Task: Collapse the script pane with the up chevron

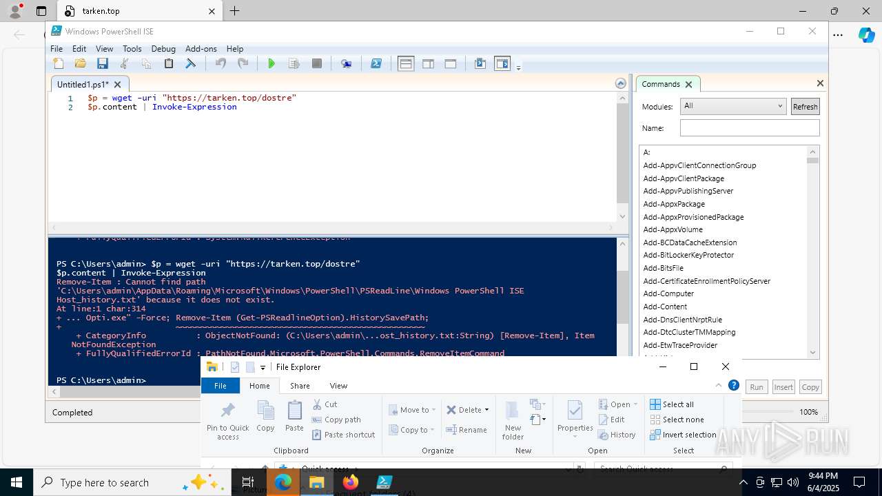Action: pyautogui.click(x=621, y=83)
